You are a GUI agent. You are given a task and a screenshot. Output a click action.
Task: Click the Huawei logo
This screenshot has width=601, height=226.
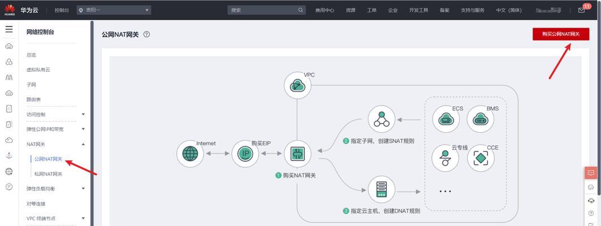pyautogui.click(x=10, y=10)
